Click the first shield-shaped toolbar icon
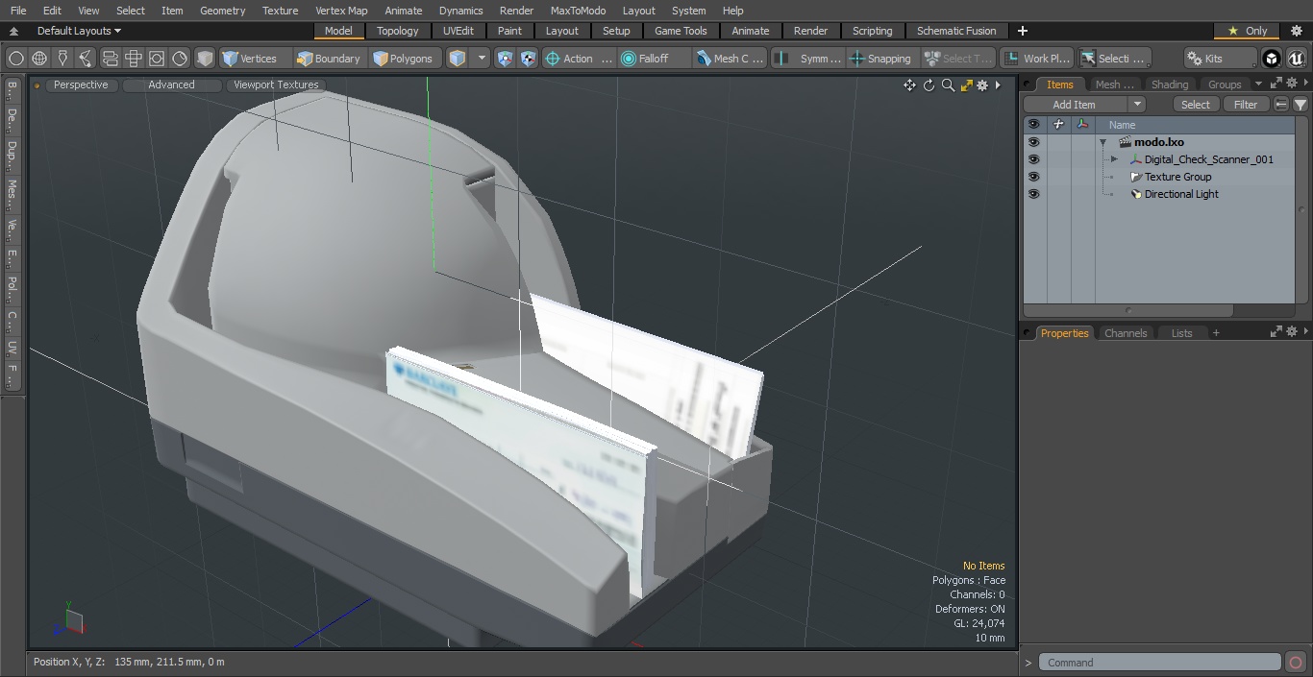1313x677 pixels. tap(506, 59)
